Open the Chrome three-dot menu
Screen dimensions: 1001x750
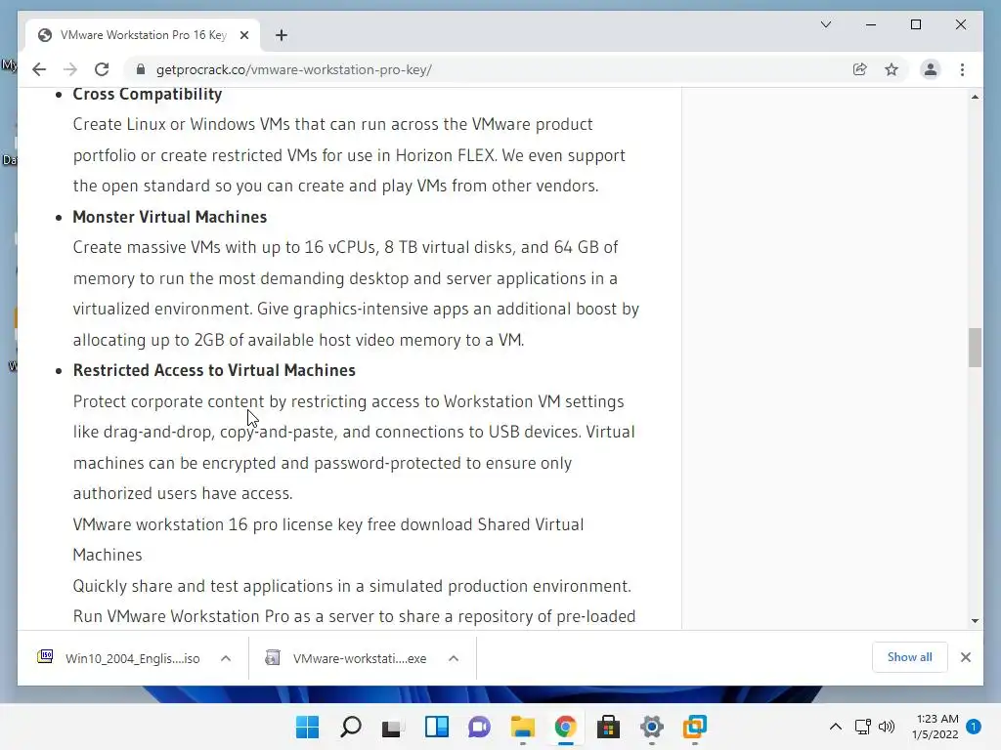pos(962,69)
